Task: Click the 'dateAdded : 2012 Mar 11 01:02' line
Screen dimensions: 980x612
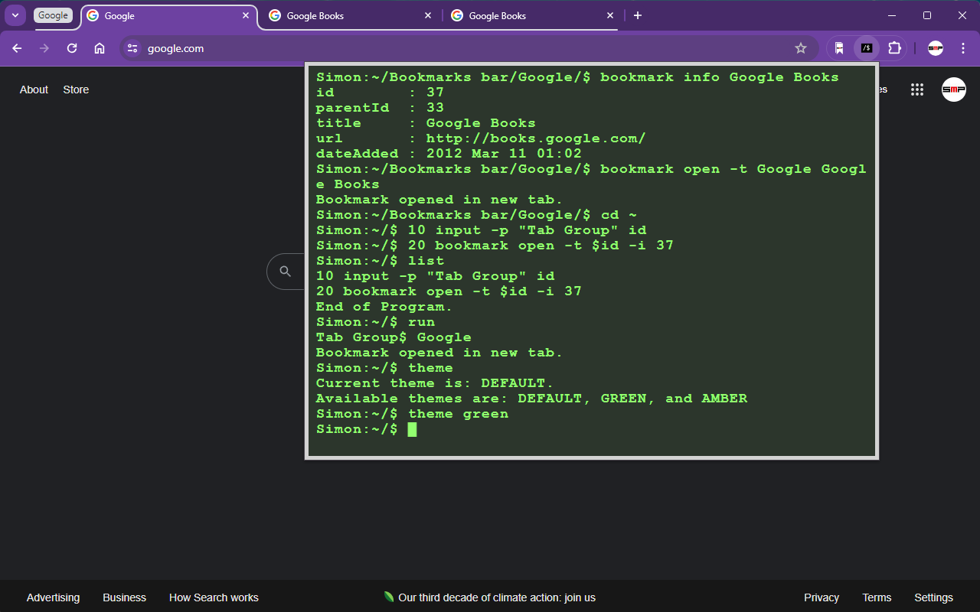Action: point(449,154)
